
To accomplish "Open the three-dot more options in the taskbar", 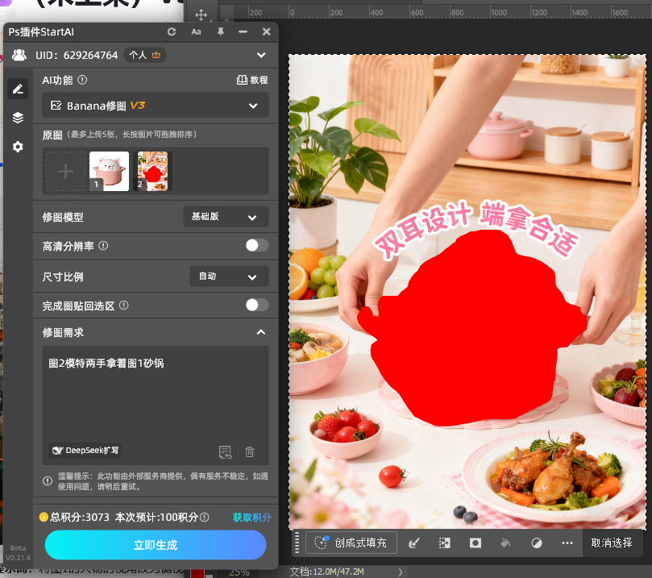I will coord(567,543).
